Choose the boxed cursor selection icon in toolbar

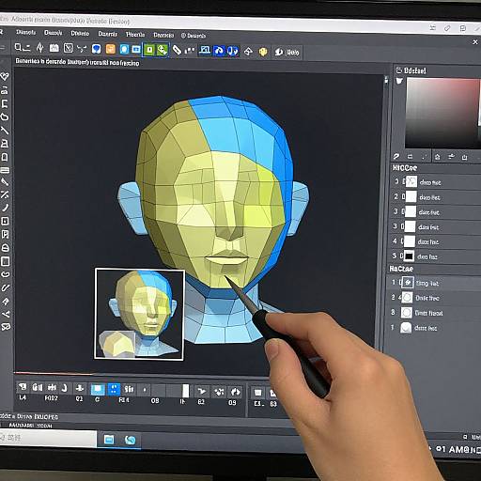pyautogui.click(x=68, y=48)
